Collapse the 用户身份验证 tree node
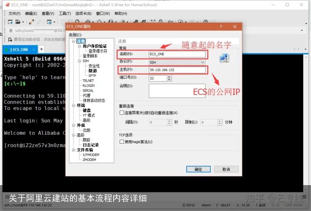 (79, 46)
